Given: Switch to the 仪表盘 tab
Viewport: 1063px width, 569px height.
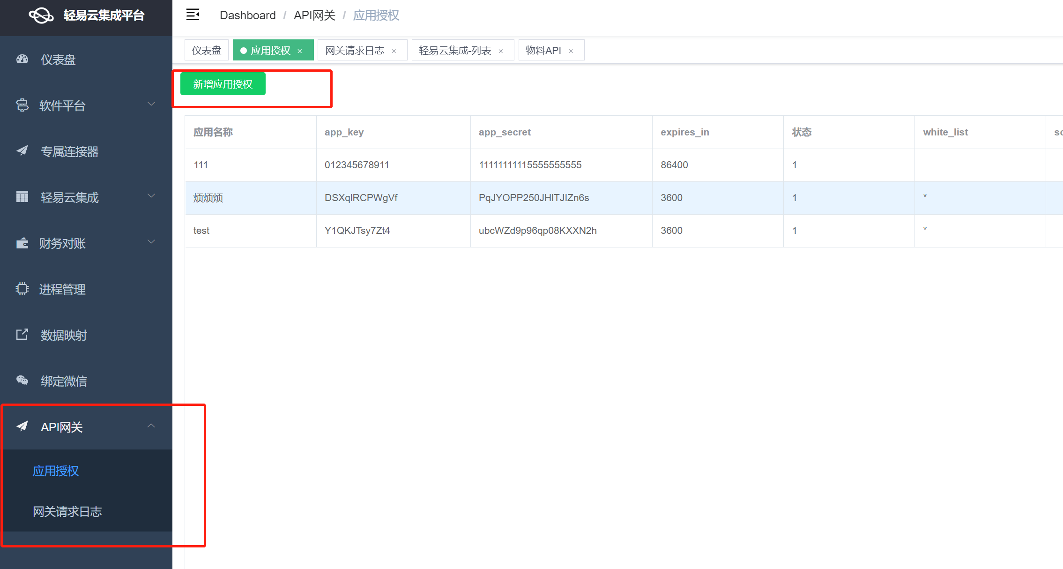Looking at the screenshot, I should click(207, 50).
